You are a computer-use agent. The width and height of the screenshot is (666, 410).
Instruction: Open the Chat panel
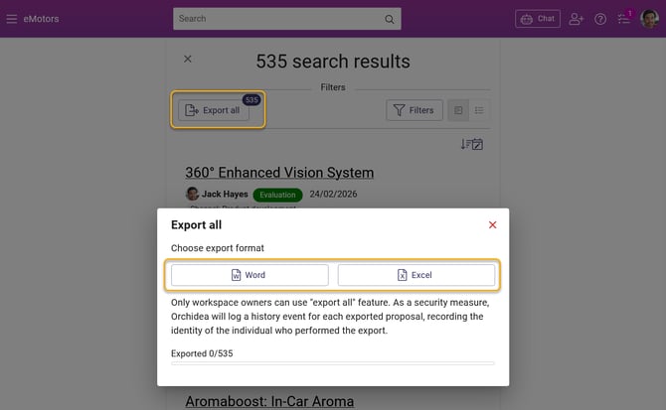click(537, 19)
